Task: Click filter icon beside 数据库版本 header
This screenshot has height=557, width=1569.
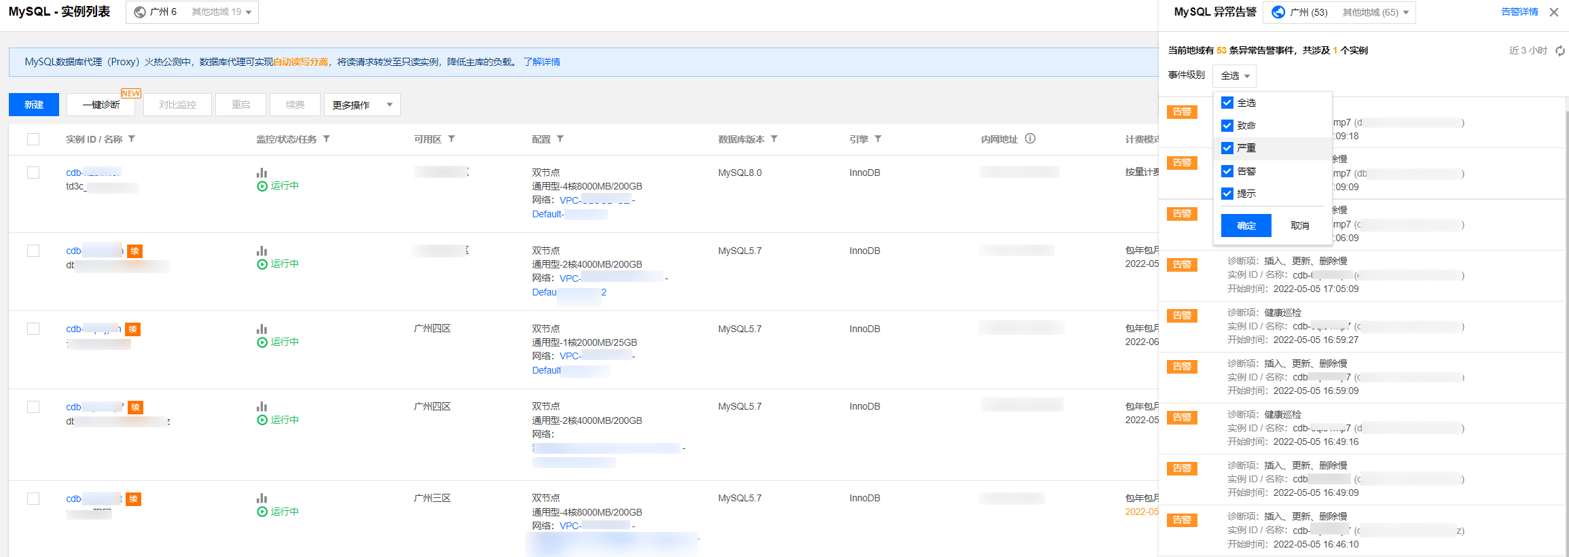Action: (774, 139)
